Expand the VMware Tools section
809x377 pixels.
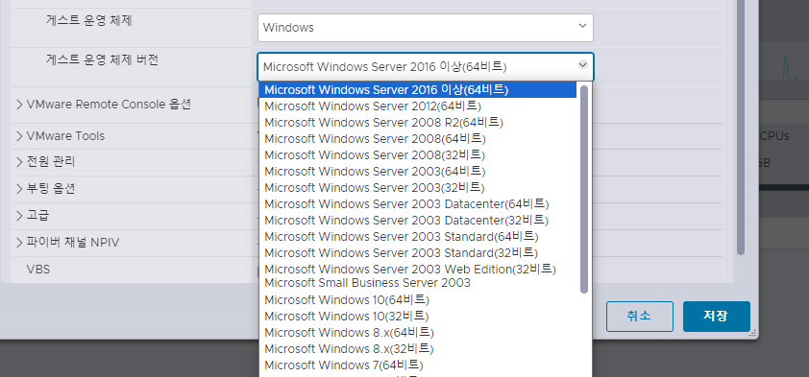(x=19, y=136)
